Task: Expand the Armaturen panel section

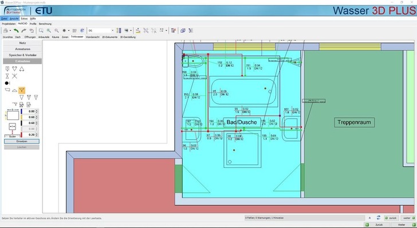Action: 22,49
